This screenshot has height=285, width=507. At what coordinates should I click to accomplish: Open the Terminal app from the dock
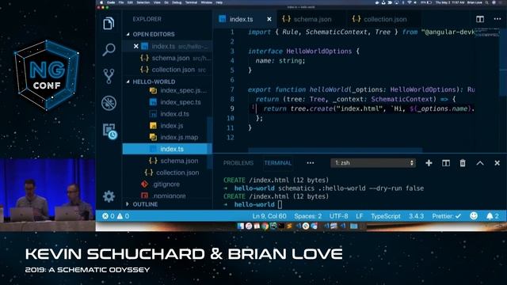(281, 226)
